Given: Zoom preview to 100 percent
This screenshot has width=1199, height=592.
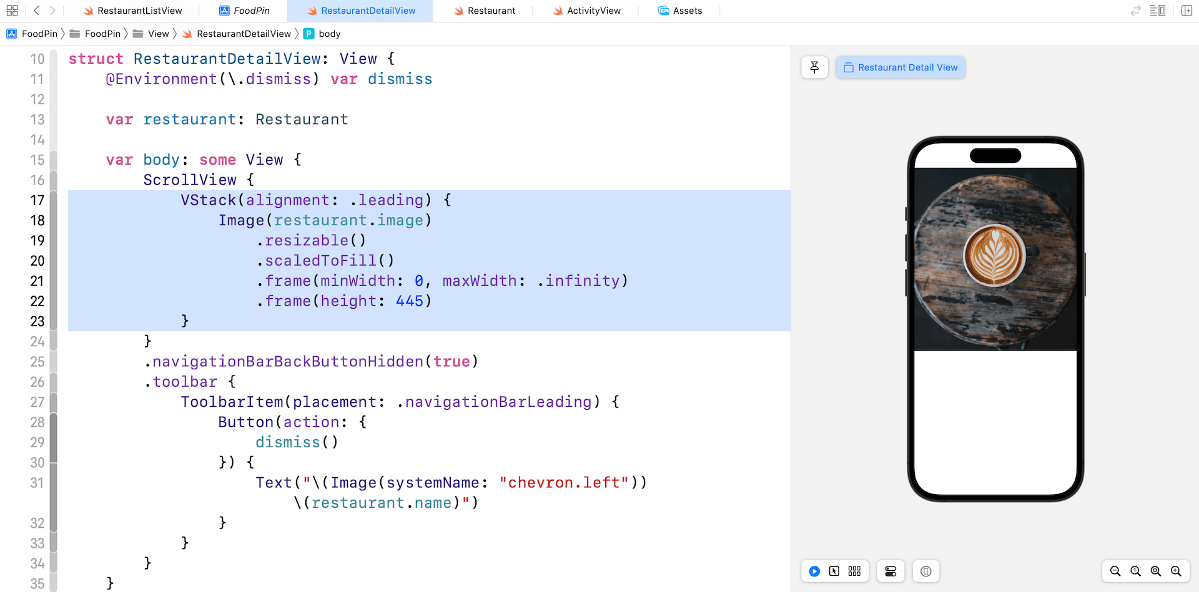Looking at the screenshot, I should click(1135, 571).
